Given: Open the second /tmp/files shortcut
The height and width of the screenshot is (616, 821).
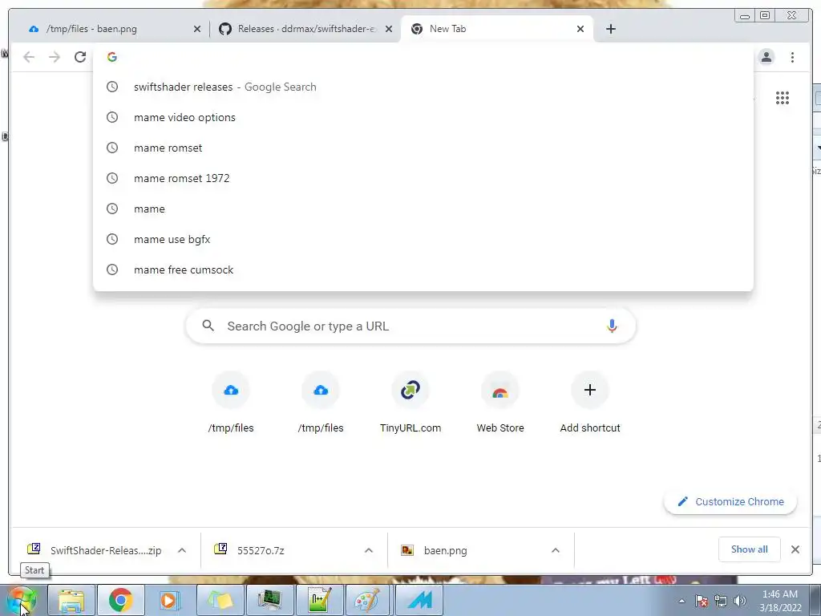Looking at the screenshot, I should pyautogui.click(x=321, y=403).
